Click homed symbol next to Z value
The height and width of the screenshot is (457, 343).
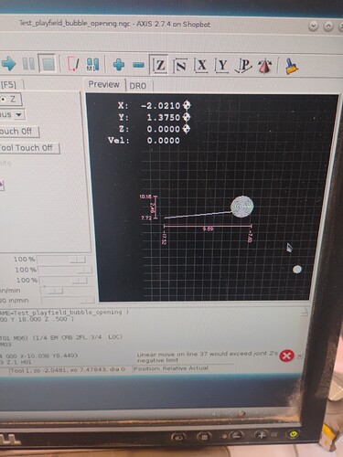pos(187,129)
